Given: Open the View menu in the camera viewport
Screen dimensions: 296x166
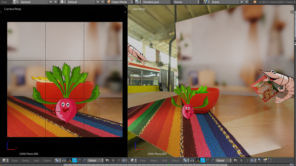Looking at the screenshot, I should coord(14,160).
